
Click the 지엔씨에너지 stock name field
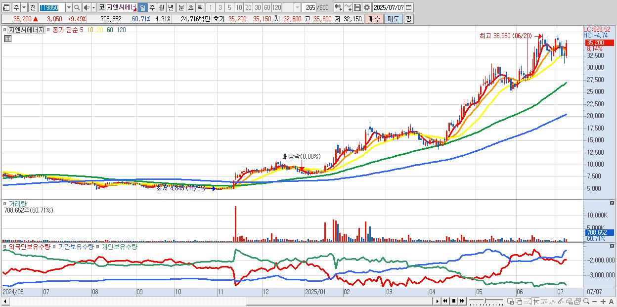coord(121,7)
